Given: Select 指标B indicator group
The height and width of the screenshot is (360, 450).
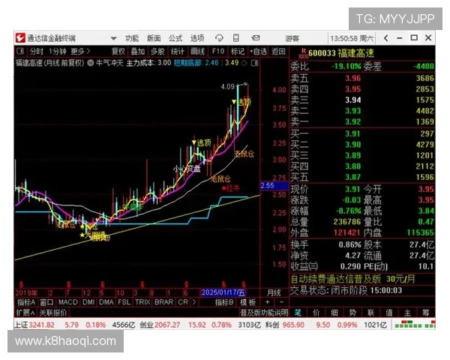Looking at the screenshot, I should 224,302.
